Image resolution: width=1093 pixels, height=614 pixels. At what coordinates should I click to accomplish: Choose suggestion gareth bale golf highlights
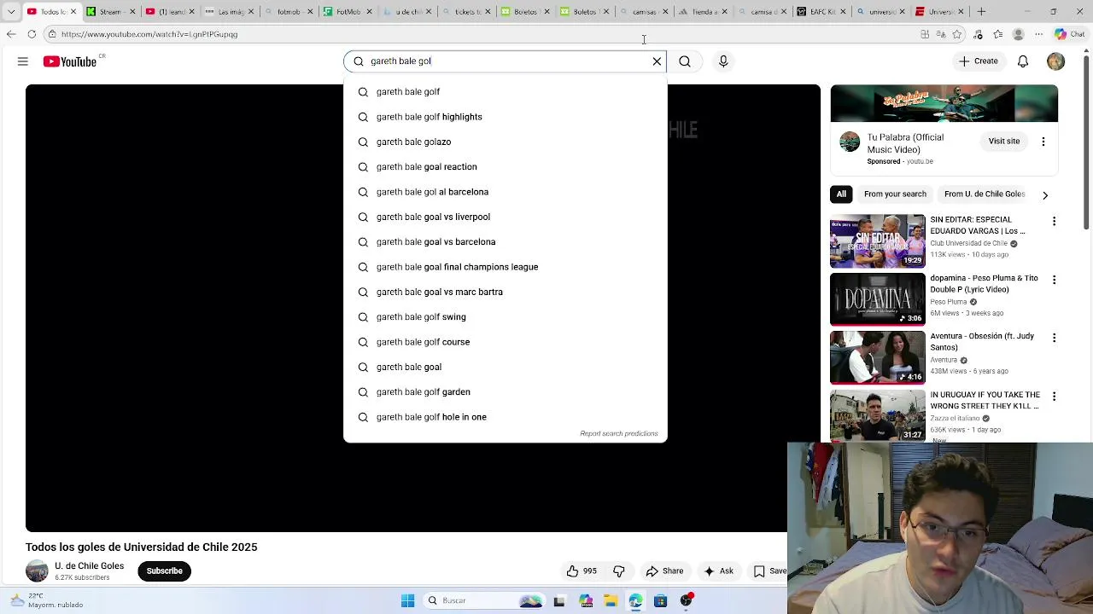click(x=505, y=117)
